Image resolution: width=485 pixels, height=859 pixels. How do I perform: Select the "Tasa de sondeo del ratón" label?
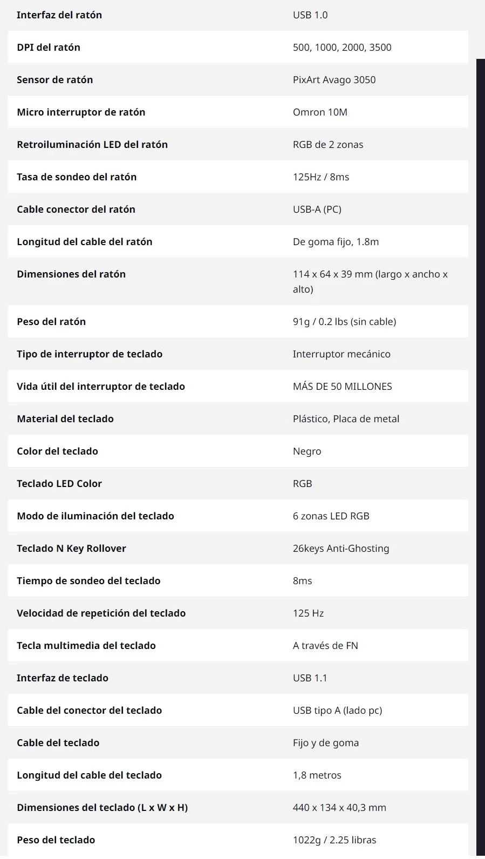(x=77, y=177)
